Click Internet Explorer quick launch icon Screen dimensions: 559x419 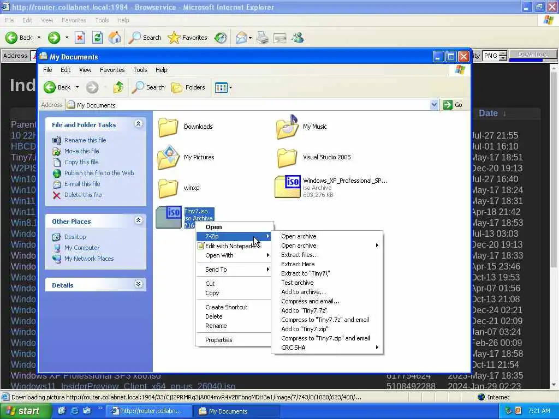(x=74, y=411)
